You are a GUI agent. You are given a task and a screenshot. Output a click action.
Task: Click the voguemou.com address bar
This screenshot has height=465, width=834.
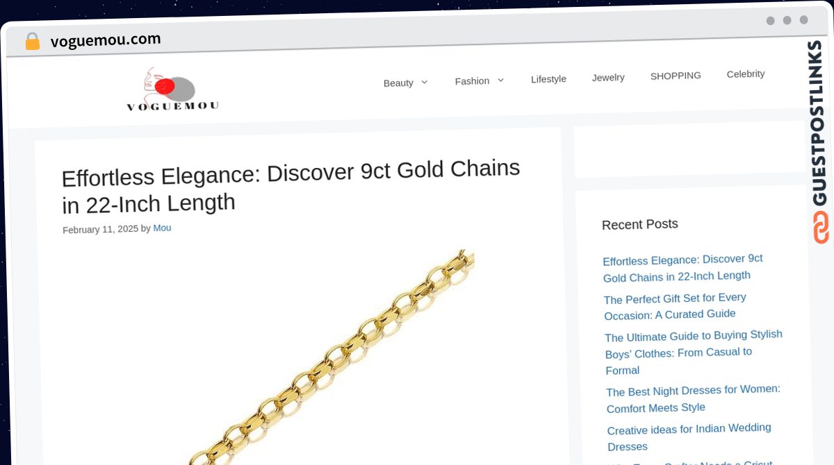(106, 40)
